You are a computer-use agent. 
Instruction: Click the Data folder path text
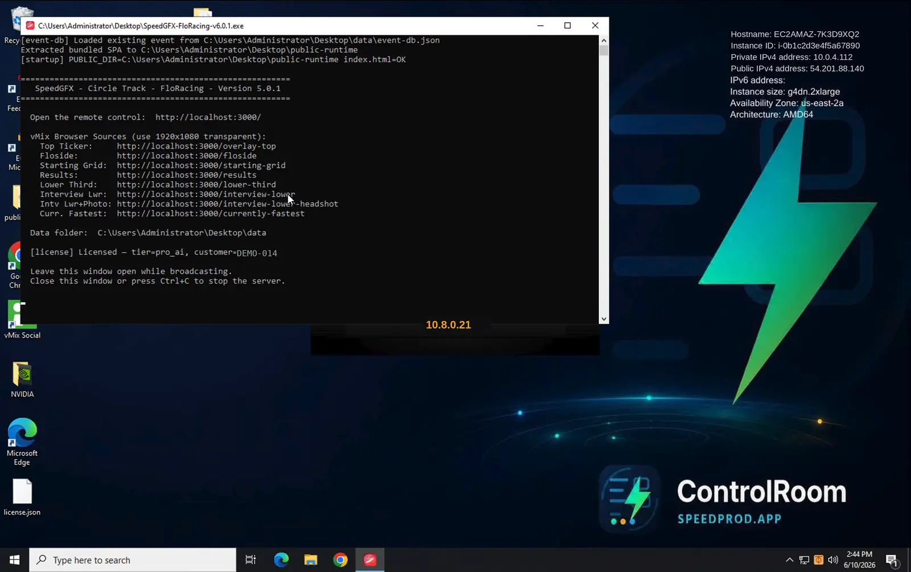[x=182, y=233]
